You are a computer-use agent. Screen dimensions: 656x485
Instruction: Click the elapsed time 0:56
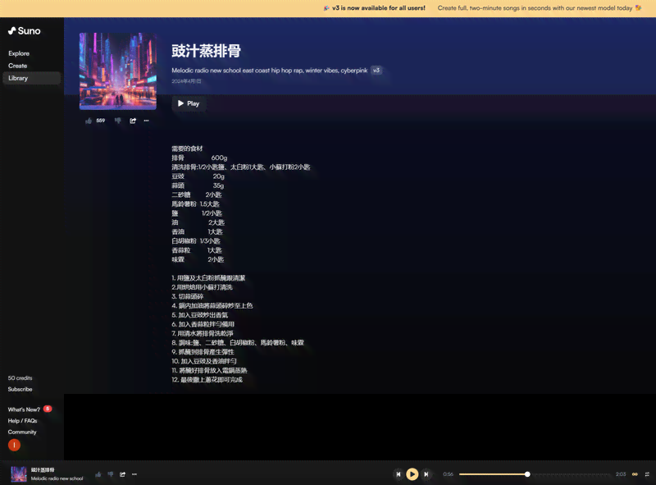click(448, 474)
